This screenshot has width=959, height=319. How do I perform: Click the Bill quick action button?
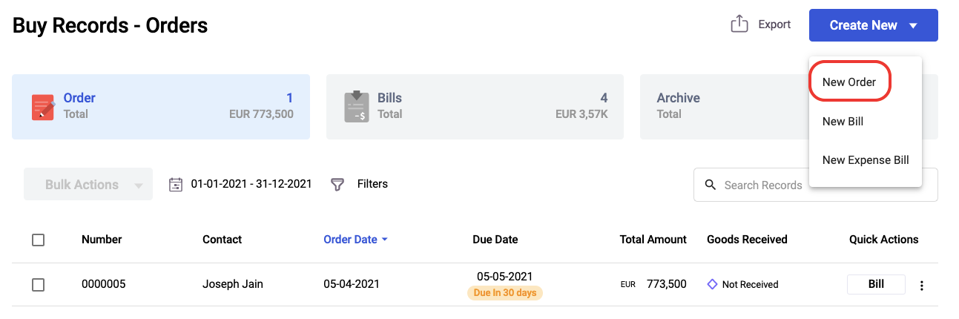coord(876,284)
